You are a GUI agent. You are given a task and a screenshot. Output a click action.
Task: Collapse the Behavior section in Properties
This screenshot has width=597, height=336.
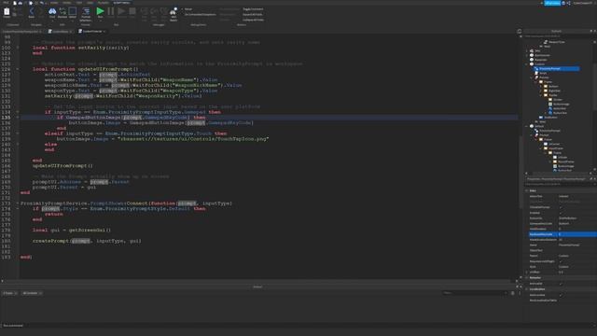coord(526,278)
